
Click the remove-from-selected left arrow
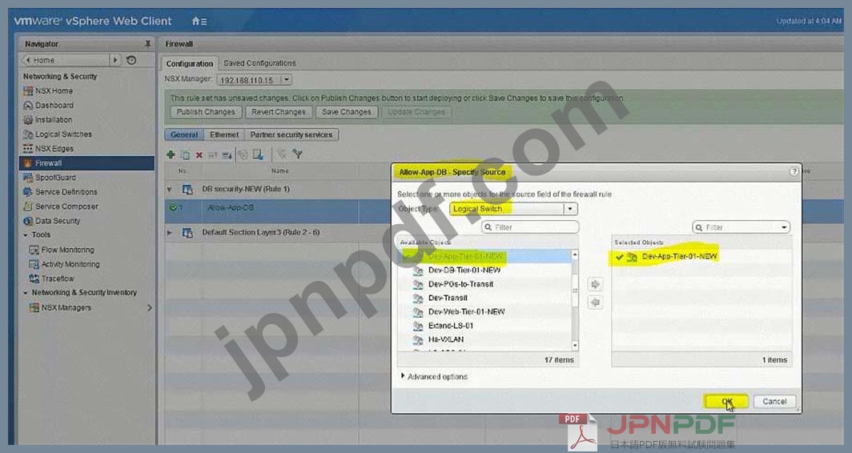tap(595, 302)
